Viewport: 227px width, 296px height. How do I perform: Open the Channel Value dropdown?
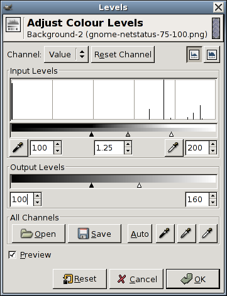[x=66, y=55]
